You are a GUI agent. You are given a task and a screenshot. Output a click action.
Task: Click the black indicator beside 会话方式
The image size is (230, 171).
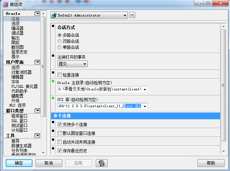coord(53,26)
